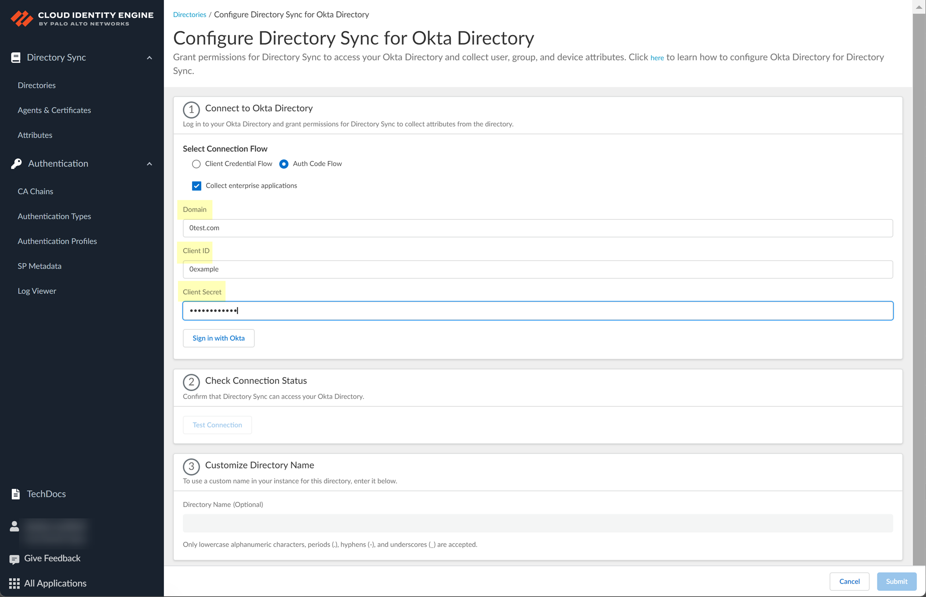This screenshot has width=926, height=597.
Task: Click the Customize Directory Name heading
Action: 260,465
